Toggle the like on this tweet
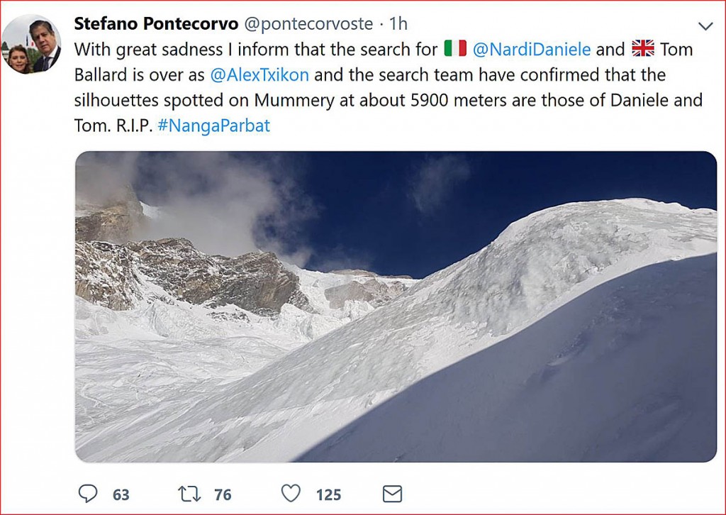 point(290,494)
